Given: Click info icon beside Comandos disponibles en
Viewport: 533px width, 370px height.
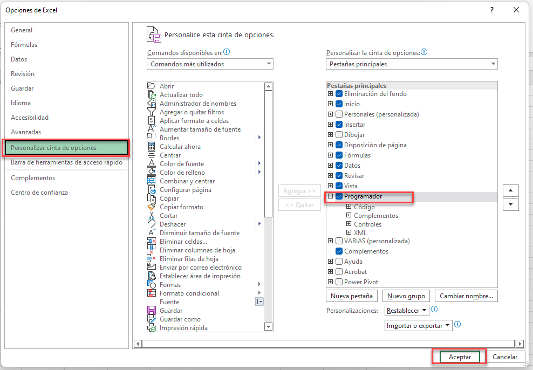Looking at the screenshot, I should 227,52.
